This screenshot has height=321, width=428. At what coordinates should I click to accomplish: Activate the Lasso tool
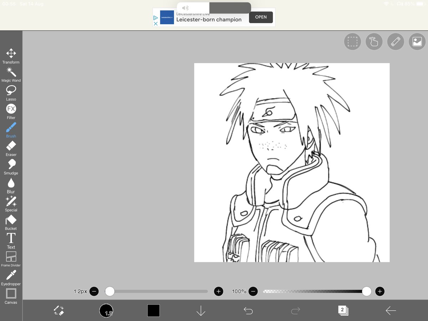click(11, 91)
